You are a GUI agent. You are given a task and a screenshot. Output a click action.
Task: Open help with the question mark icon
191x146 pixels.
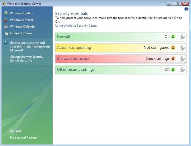tap(186, 9)
